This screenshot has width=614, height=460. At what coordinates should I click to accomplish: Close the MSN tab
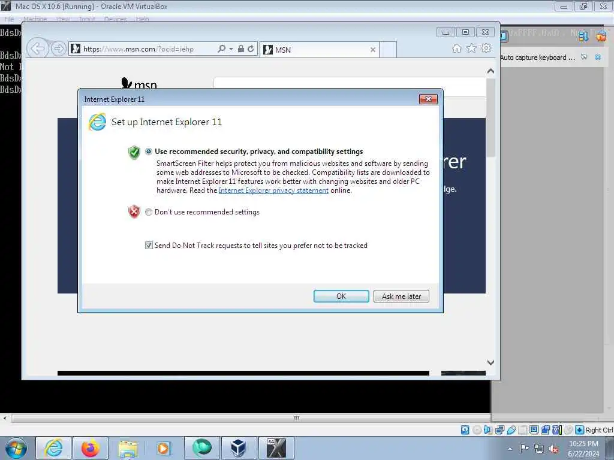(373, 50)
